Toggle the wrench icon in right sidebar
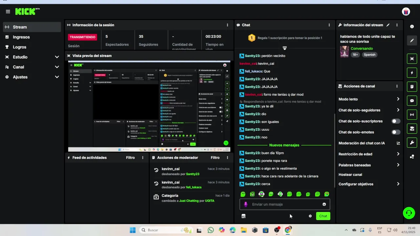This screenshot has width=420, height=236. pos(412,143)
